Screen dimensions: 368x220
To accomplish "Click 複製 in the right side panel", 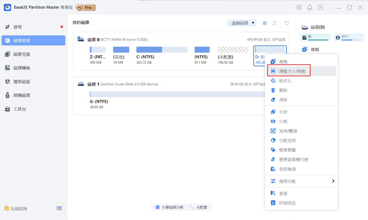I will 315,50.
